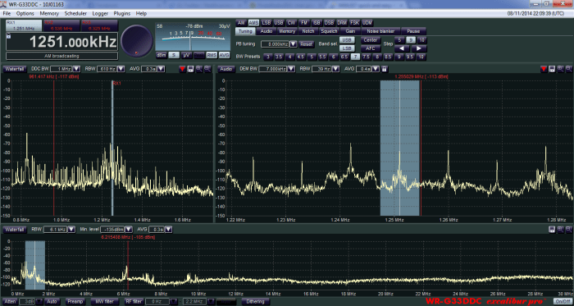Open AVG dropdown showing 0.4s
This screenshot has height=306, width=574.
(x=376, y=69)
